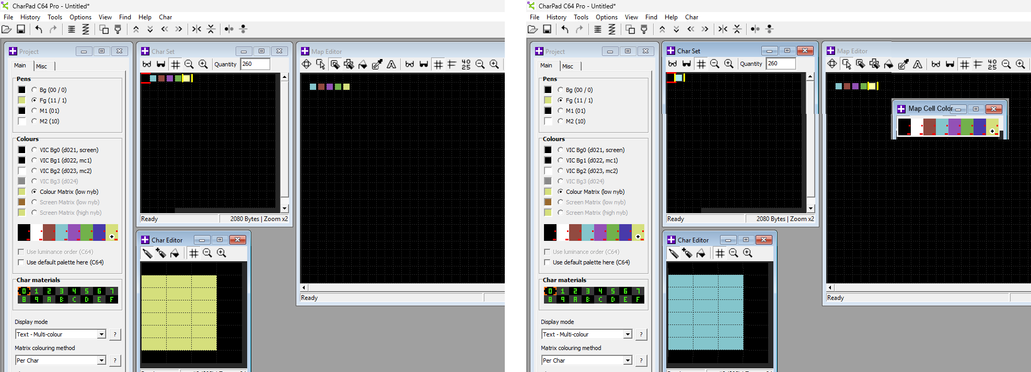Click sunglasses icon in right Char Set toolbar
Viewport: 1031px width, 372px height.
coord(687,64)
